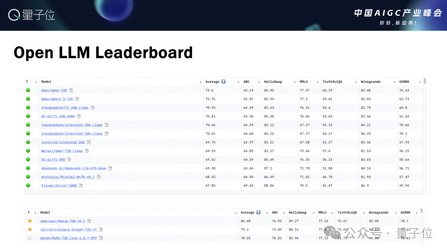447x251 pixels.
Task: Sort arrow of top table T column
Action: (x=36, y=82)
